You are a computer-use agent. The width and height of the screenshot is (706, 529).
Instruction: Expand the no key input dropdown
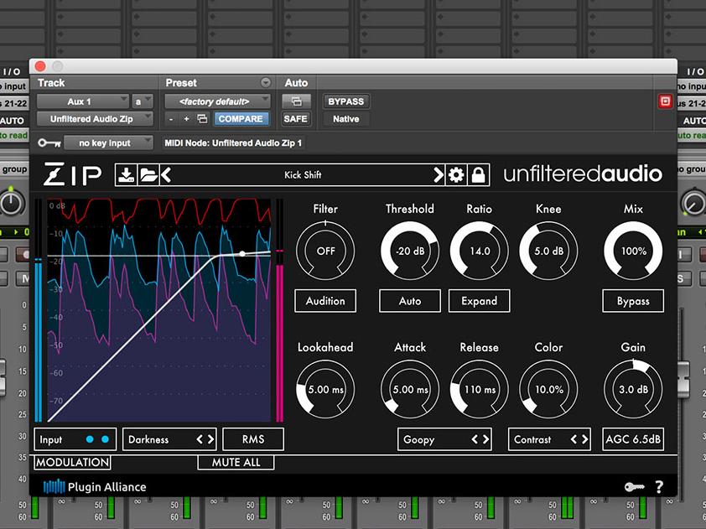[x=109, y=143]
